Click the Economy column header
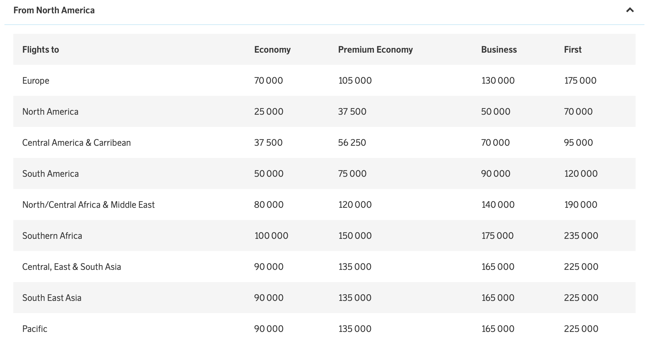Viewport: 650px width, 348px height. pos(272,50)
